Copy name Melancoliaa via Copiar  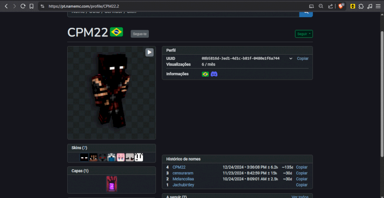(x=302, y=179)
